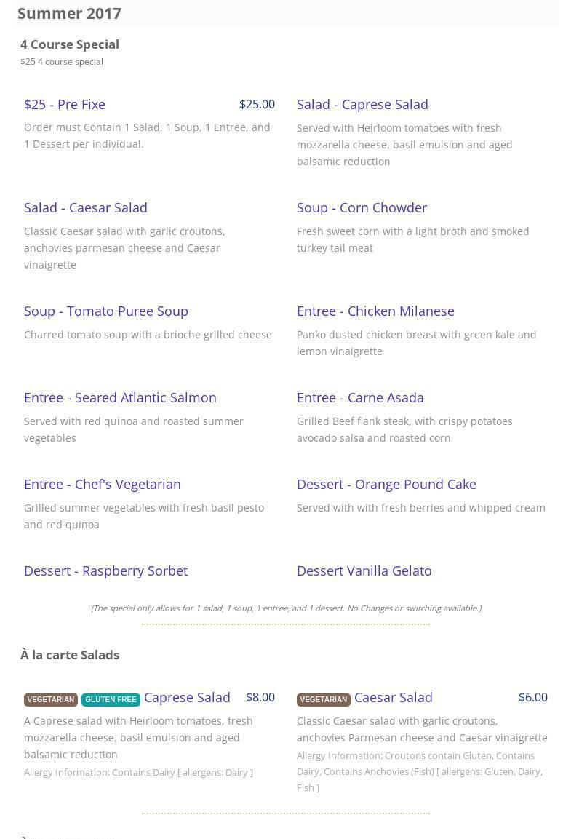Open the $25 - Pre Fixe item
The image size is (571, 839).
pyautogui.click(x=65, y=104)
